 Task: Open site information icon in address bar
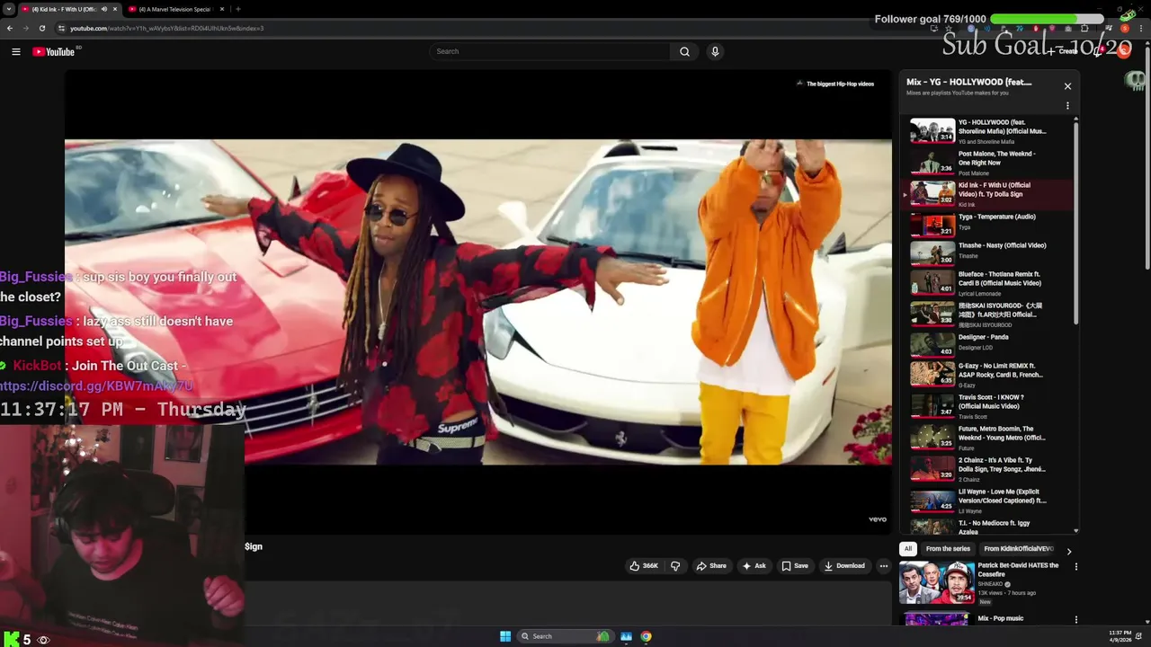tap(61, 28)
